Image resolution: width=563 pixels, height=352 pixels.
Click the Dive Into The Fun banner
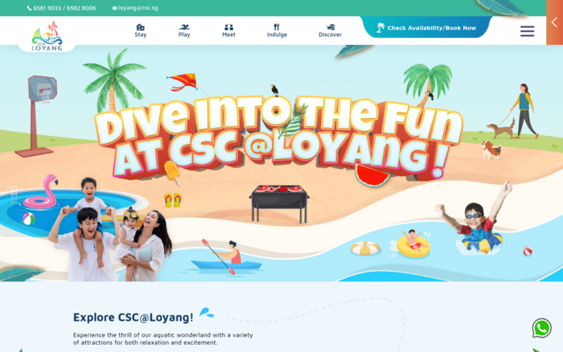coord(278,138)
